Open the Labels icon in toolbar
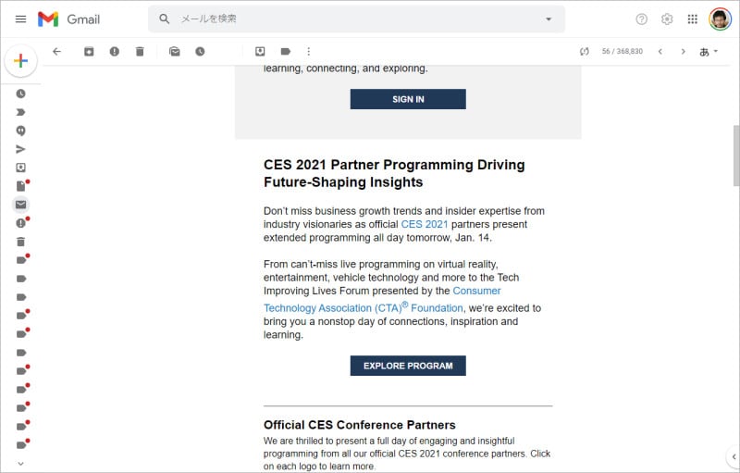 point(285,52)
